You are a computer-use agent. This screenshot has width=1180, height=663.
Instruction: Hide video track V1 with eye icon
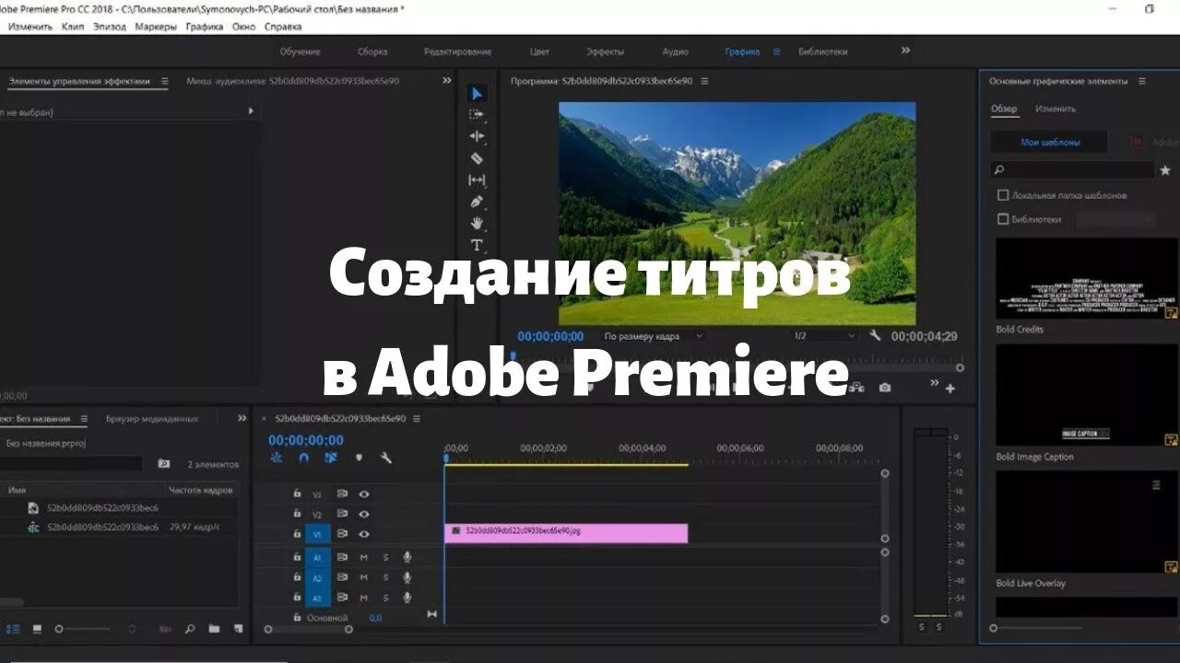[364, 534]
